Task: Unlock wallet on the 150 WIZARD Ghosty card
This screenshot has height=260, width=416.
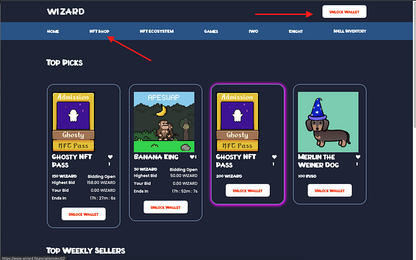Action: pyautogui.click(x=84, y=214)
